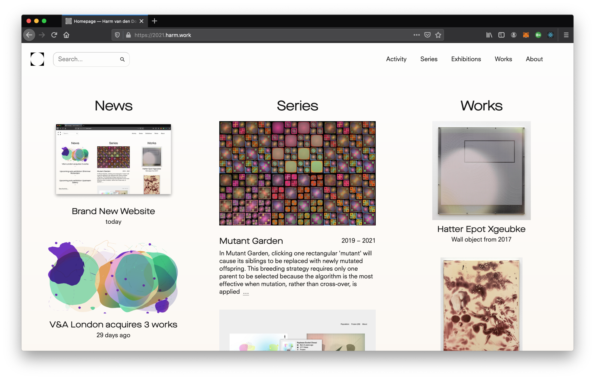Click the magnifier icon in the search box
Viewport: 595px width, 379px height.
122,59
